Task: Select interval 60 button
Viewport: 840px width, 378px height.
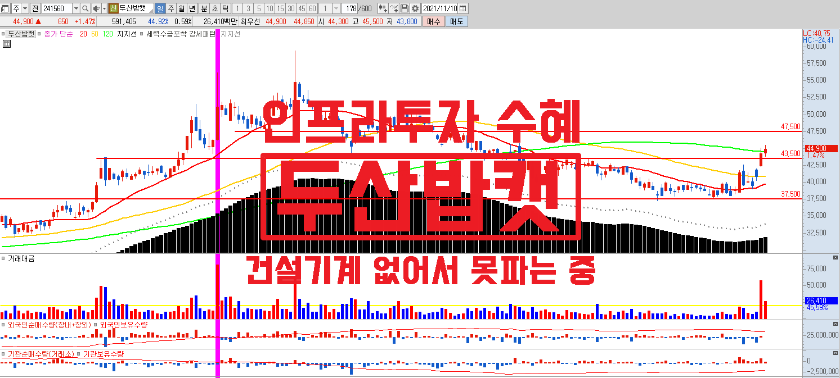Action: [x=312, y=8]
